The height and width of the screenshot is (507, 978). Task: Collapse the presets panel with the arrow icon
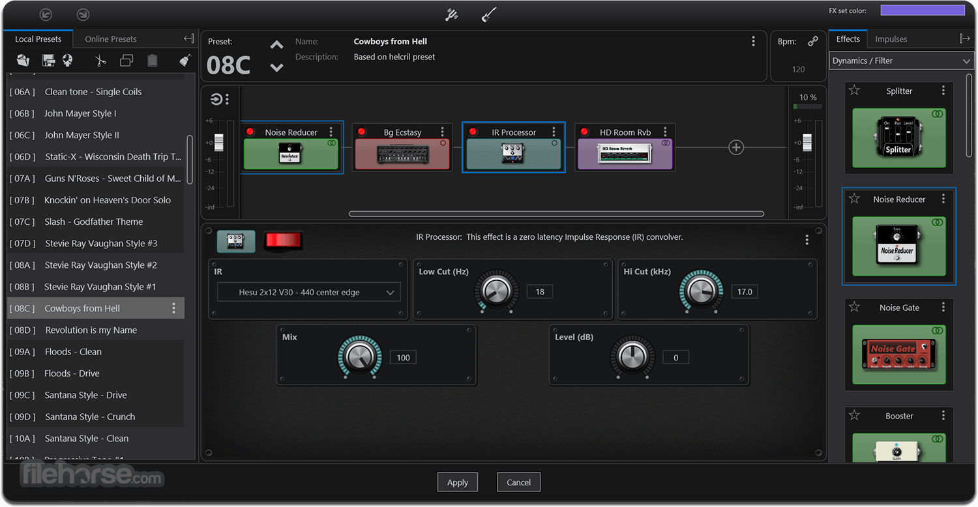pyautogui.click(x=189, y=39)
